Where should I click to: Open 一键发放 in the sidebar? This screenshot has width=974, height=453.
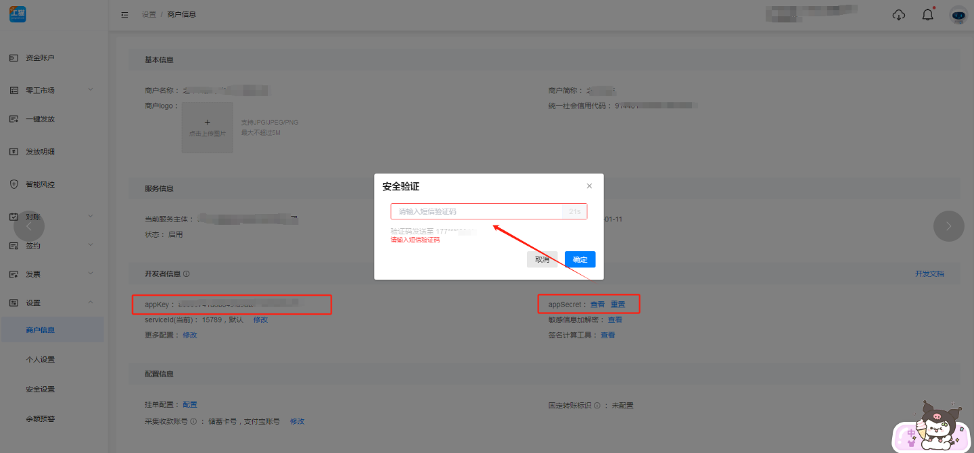coord(40,119)
